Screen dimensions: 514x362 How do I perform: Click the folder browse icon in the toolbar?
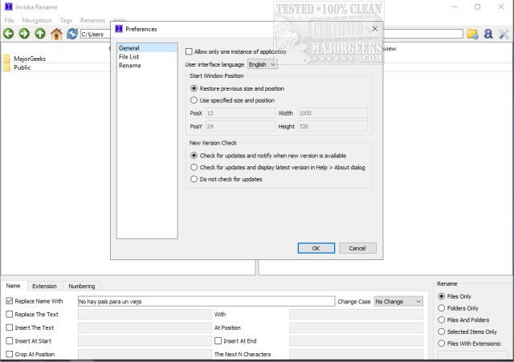coord(472,34)
